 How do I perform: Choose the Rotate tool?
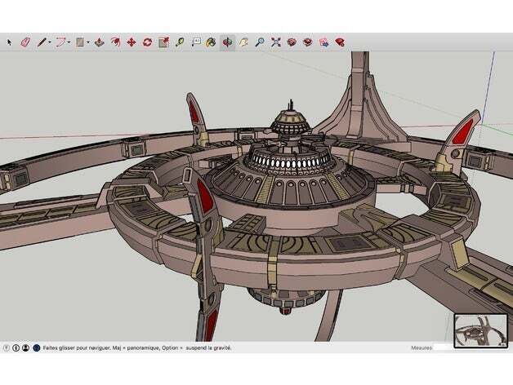click(x=148, y=42)
